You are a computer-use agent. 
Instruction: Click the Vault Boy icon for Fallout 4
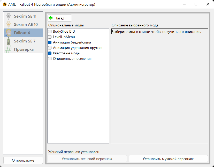point(9,33)
